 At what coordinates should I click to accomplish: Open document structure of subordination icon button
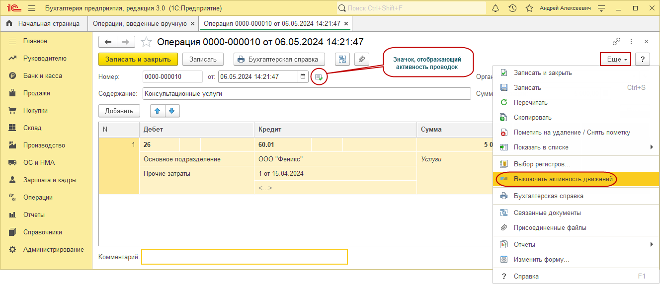pos(342,59)
